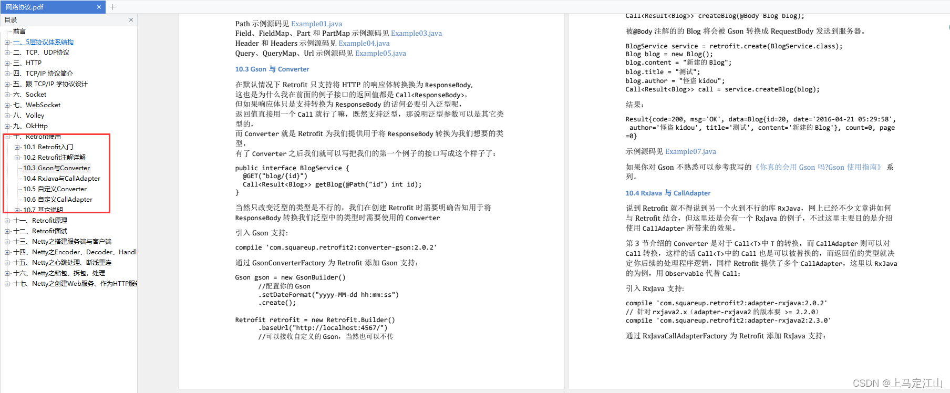
Task: Expand the 二、TCP、UDP协议 node
Action: click(7, 53)
